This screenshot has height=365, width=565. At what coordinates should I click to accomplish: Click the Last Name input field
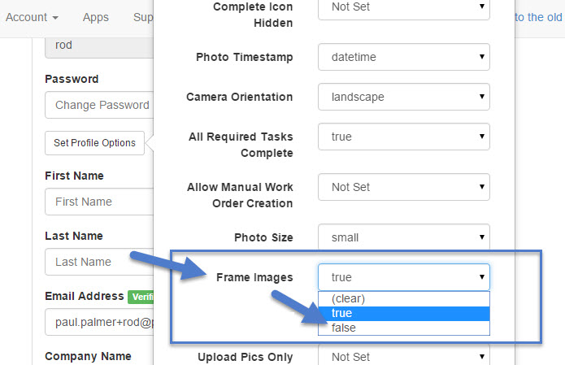pyautogui.click(x=99, y=262)
